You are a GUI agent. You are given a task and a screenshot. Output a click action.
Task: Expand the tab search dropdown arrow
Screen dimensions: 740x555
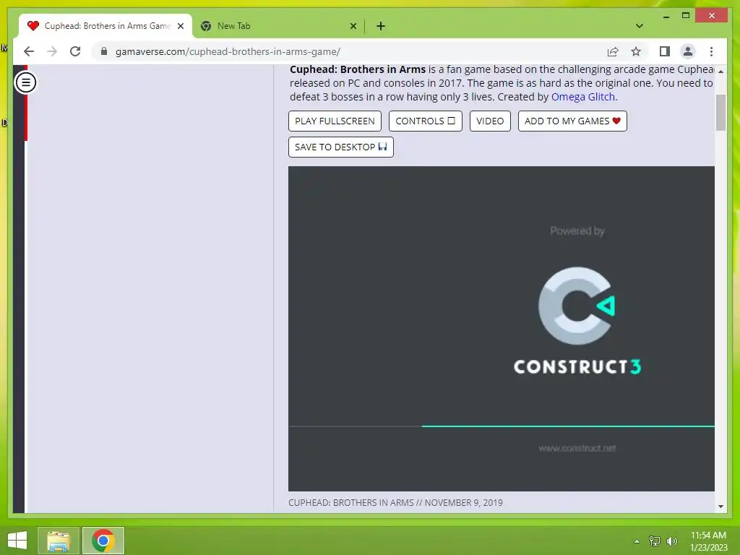coord(639,26)
